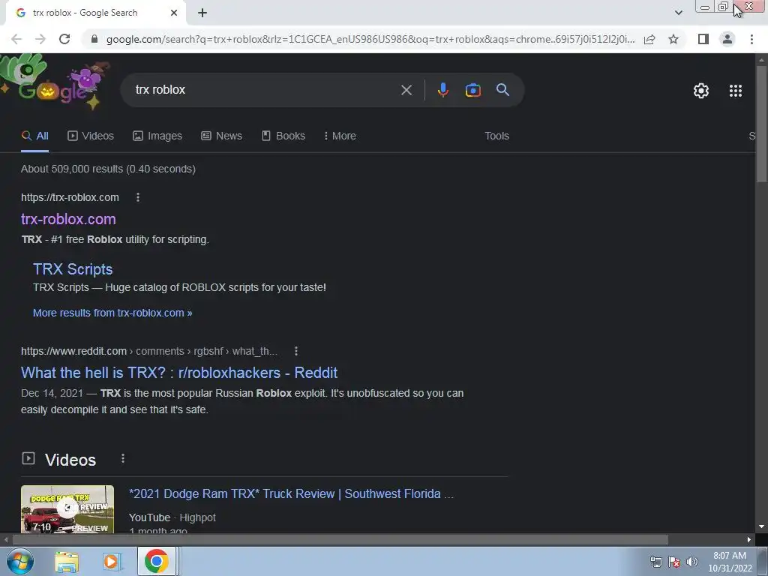Image resolution: width=768 pixels, height=576 pixels.
Task: Open the network tray icon
Action: [x=655, y=562]
